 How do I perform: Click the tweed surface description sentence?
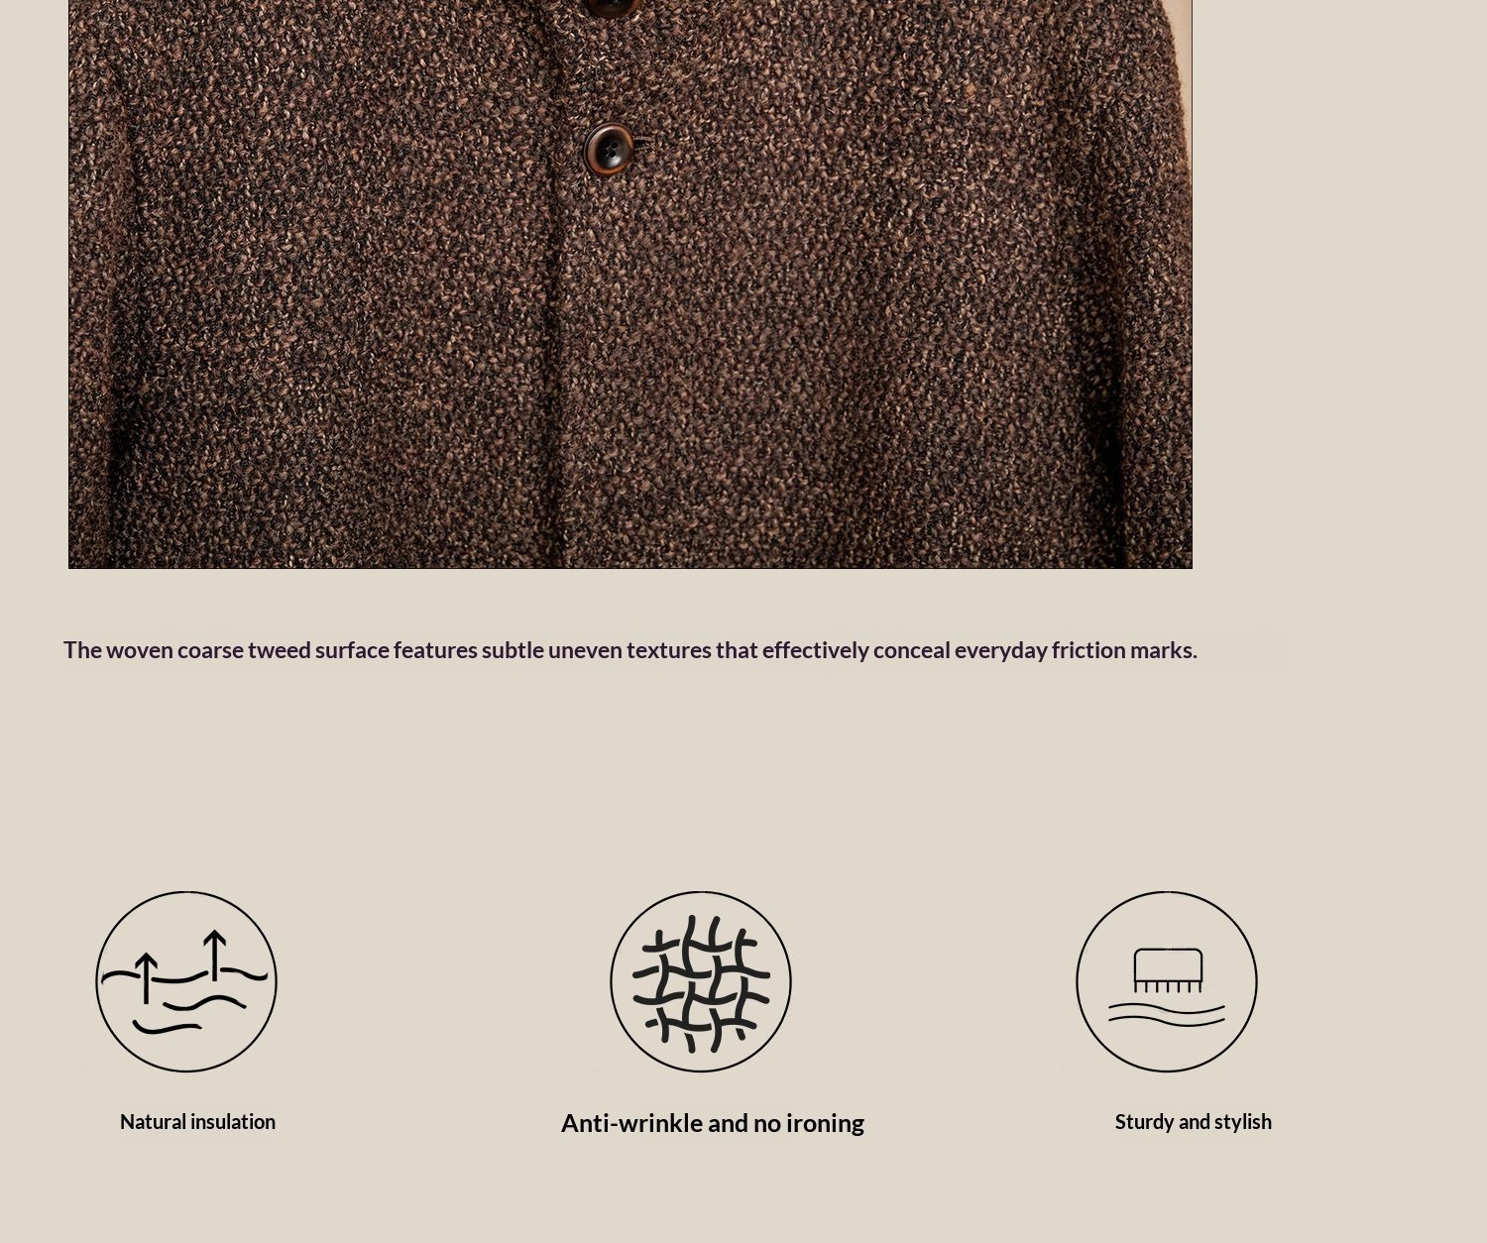(x=630, y=650)
